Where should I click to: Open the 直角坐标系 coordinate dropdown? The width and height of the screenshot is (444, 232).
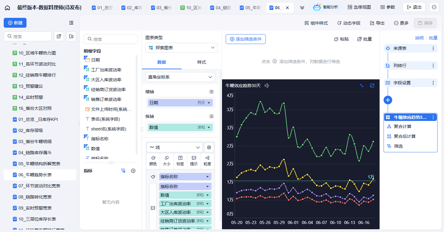pos(180,77)
